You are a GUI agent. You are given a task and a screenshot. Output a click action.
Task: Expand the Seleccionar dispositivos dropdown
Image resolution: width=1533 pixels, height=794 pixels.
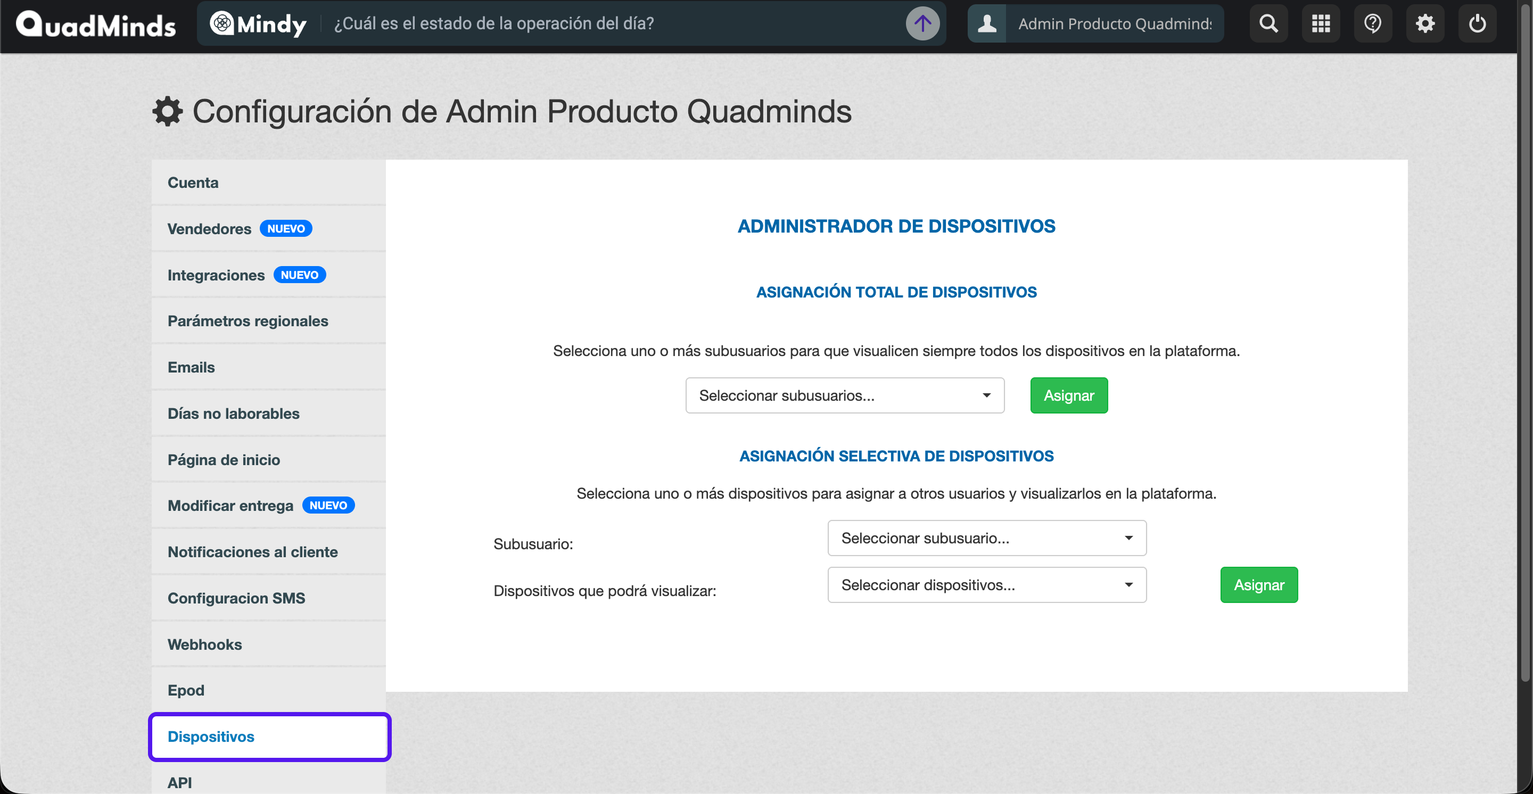click(986, 585)
